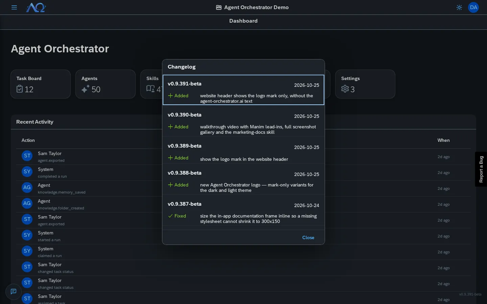Click the ST avatar for agent.exported top row
Screen dimensions: 487x304
tap(27, 156)
